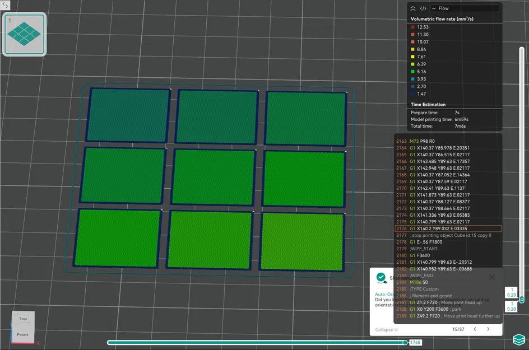Click the Top face of view cube
Viewport: 529px width, 350px height.
click(23, 319)
